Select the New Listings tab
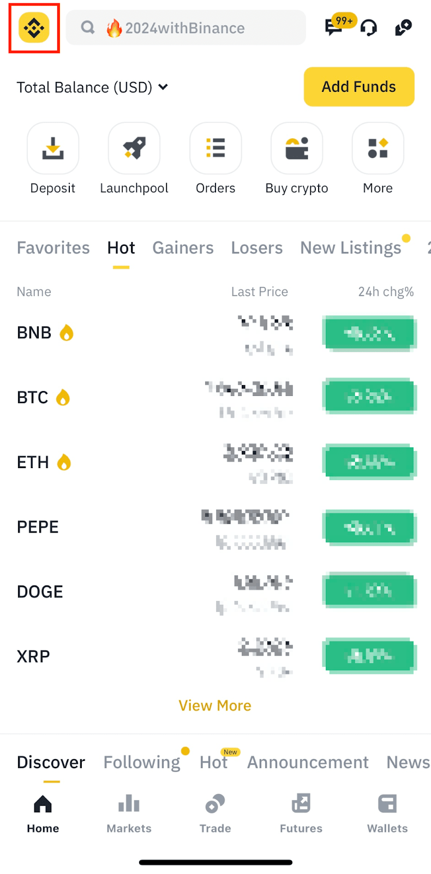The width and height of the screenshot is (431, 874). pyautogui.click(x=351, y=248)
